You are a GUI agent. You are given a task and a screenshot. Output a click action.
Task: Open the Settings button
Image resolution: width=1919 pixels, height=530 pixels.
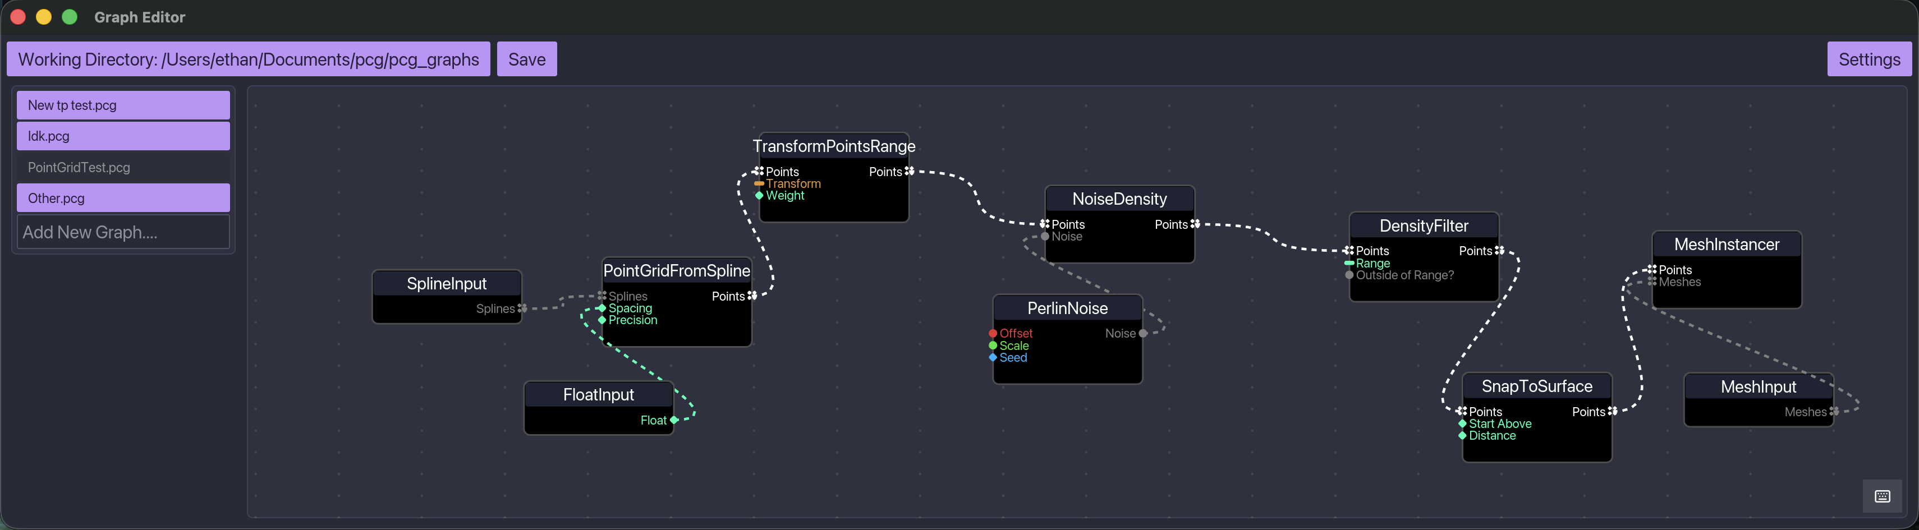[x=1869, y=59]
